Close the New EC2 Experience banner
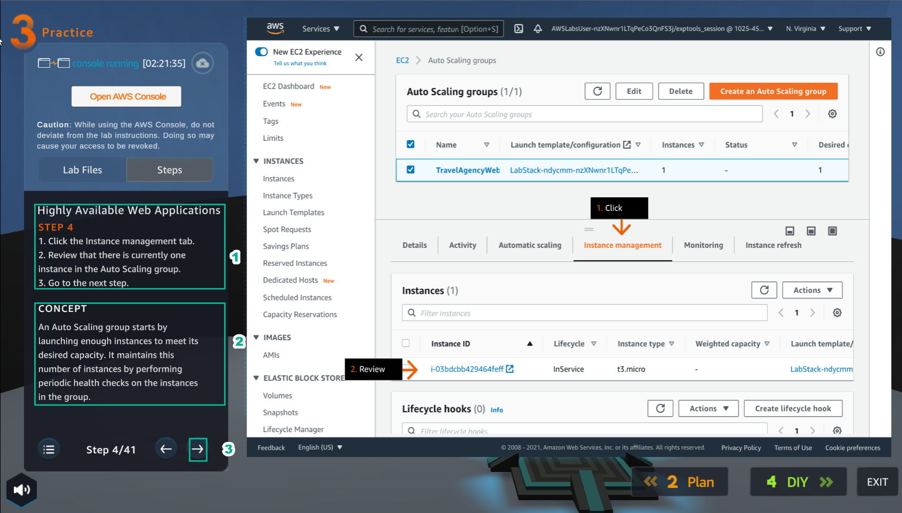 [359, 57]
